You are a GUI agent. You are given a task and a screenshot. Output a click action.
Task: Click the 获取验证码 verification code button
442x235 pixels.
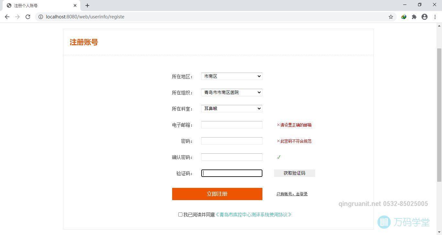point(294,173)
